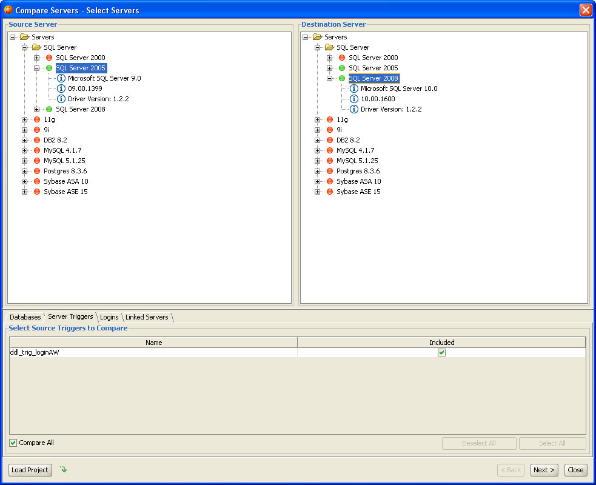
Task: Click the red status dot of source 11g
Action: coord(37,119)
